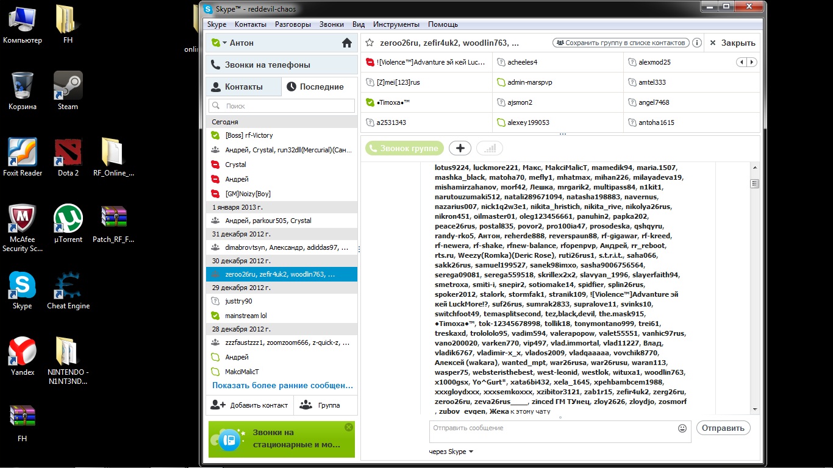This screenshot has width=833, height=468.
Task: Select the Recycle Bin (Корзина) icon
Action: [23, 91]
